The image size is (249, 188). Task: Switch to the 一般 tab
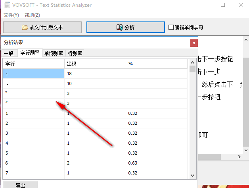coord(10,53)
